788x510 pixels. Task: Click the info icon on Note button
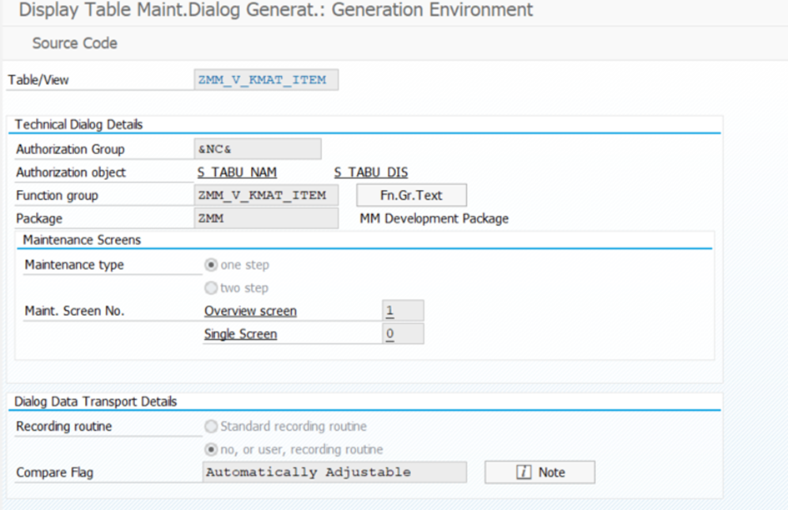pos(524,472)
